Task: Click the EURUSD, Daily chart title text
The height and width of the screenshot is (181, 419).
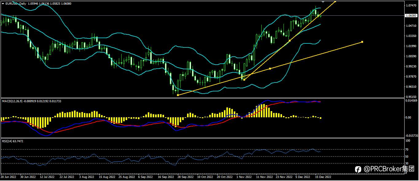Action: coord(16,3)
